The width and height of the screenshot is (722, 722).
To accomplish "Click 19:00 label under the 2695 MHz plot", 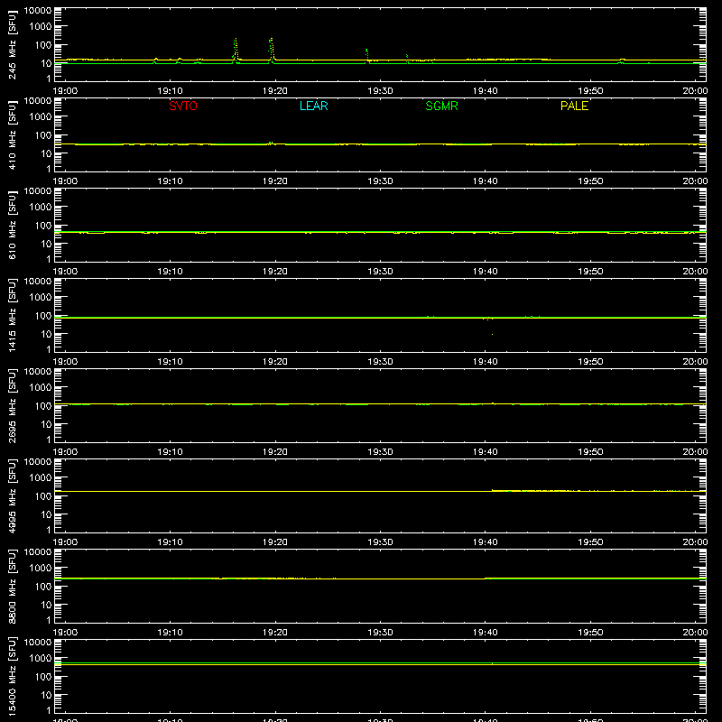I will click(65, 452).
